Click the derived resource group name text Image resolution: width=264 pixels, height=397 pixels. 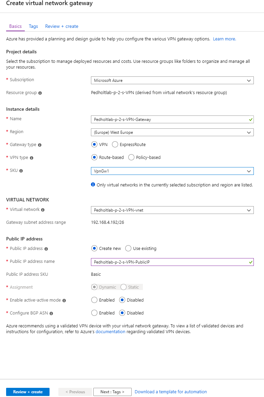[159, 93]
